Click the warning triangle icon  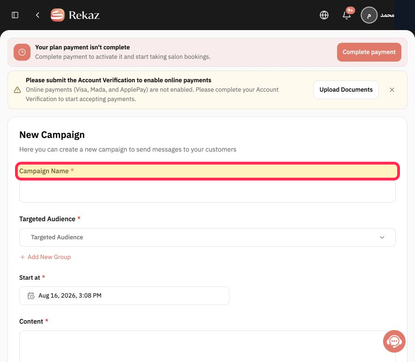17,90
